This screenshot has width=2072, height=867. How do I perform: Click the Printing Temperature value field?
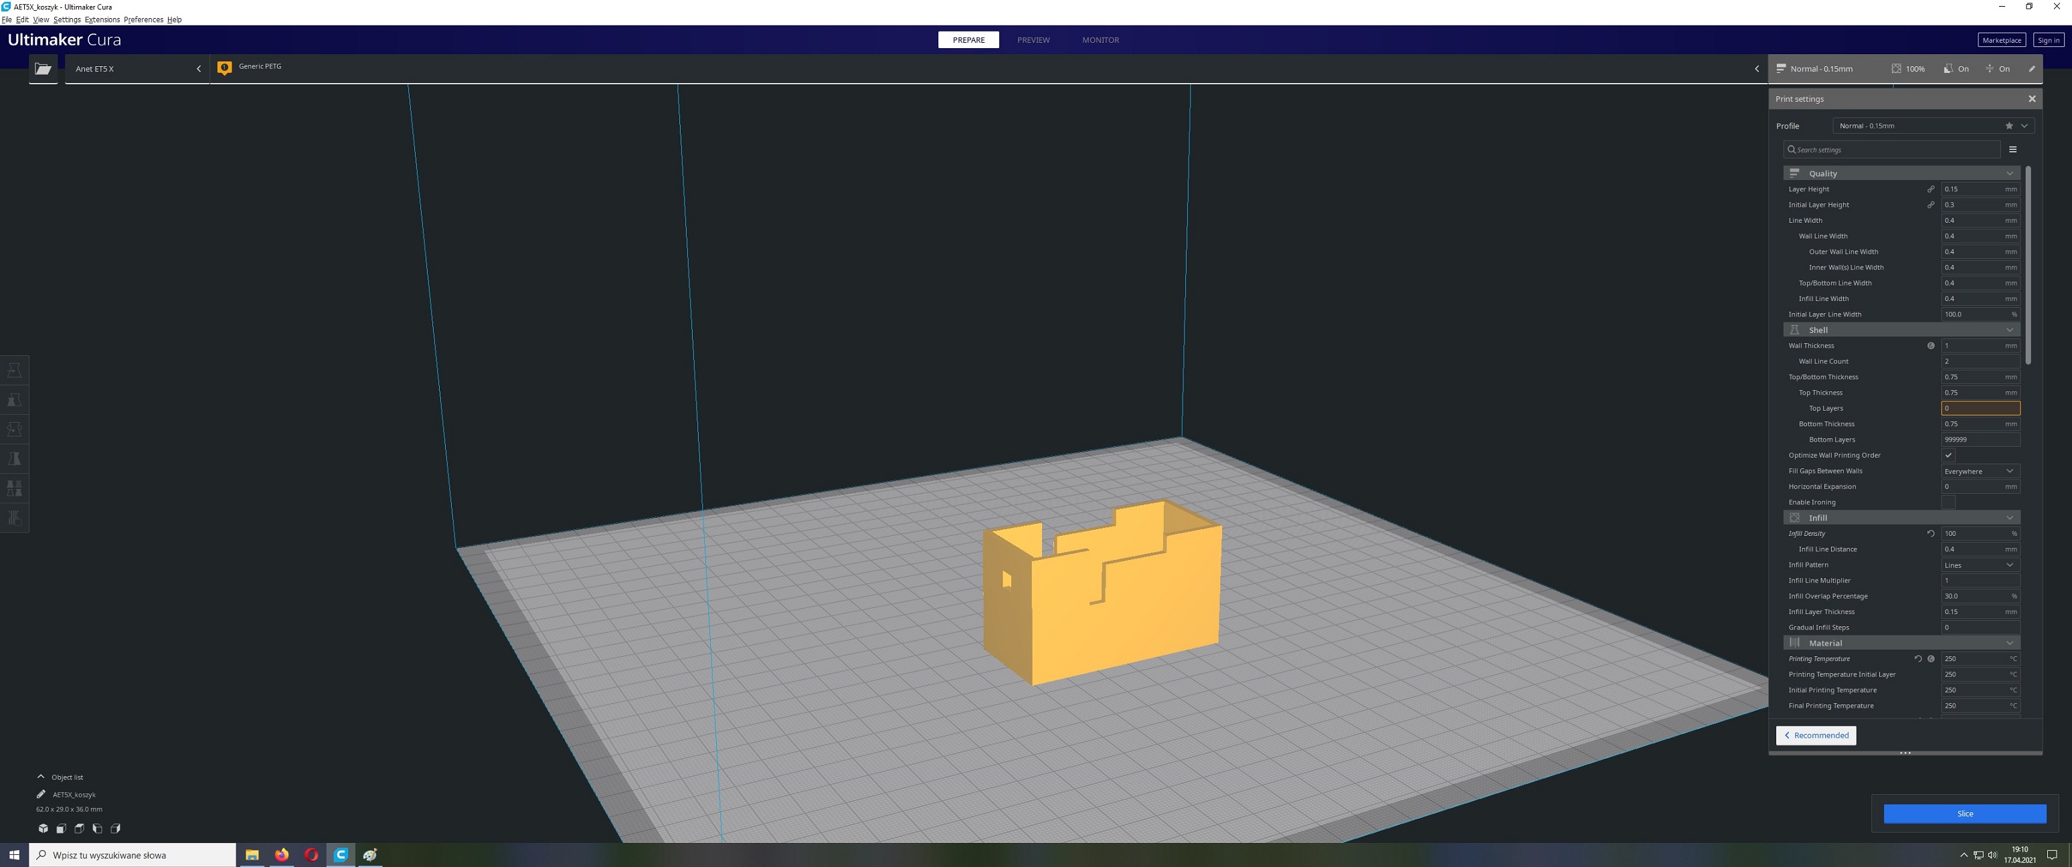coord(1980,659)
